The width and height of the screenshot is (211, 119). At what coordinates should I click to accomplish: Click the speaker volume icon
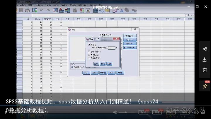coord(115,112)
